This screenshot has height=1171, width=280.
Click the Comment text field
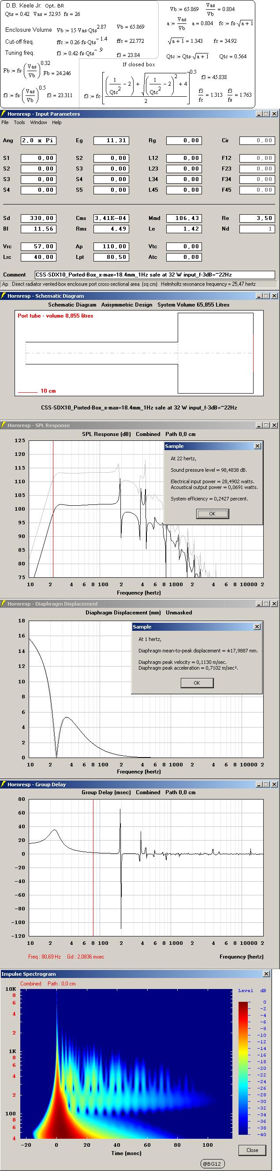155,275
